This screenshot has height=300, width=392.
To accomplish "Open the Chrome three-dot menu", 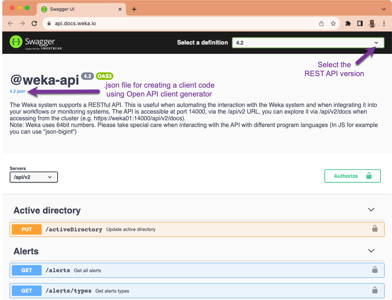I will pyautogui.click(x=384, y=23).
